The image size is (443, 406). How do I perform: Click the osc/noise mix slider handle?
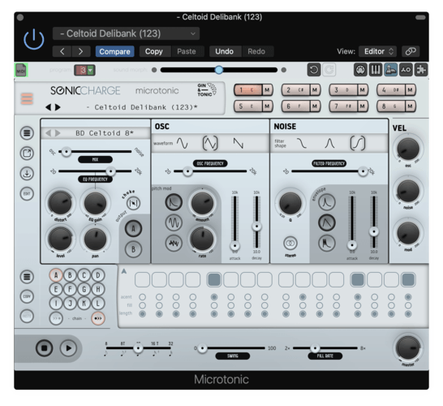pyautogui.click(x=67, y=152)
